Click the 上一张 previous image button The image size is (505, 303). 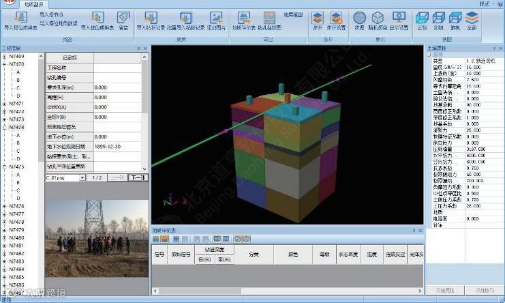pyautogui.click(x=117, y=177)
